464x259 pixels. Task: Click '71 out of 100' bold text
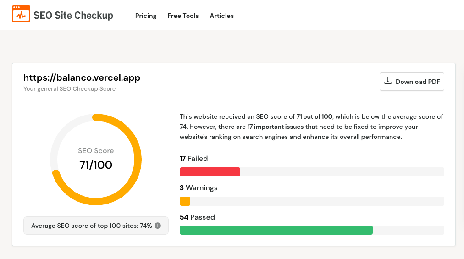(x=314, y=116)
